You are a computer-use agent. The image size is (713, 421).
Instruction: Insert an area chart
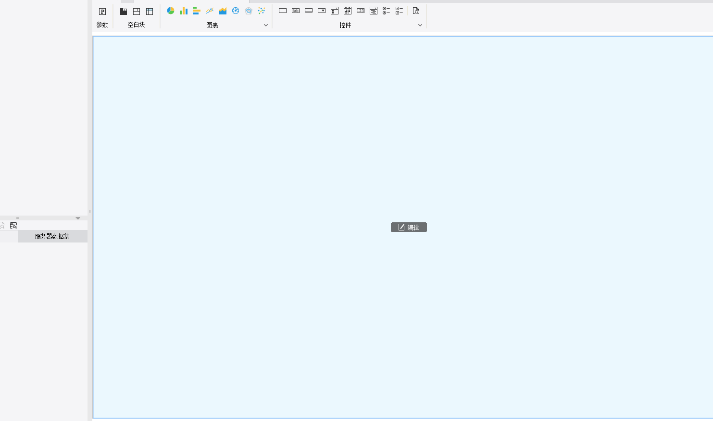click(x=223, y=11)
